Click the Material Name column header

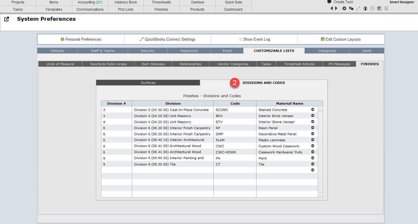coord(289,103)
